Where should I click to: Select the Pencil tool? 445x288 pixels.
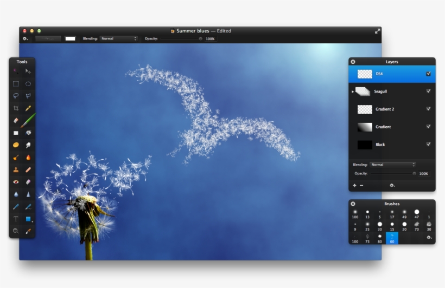coord(28,108)
